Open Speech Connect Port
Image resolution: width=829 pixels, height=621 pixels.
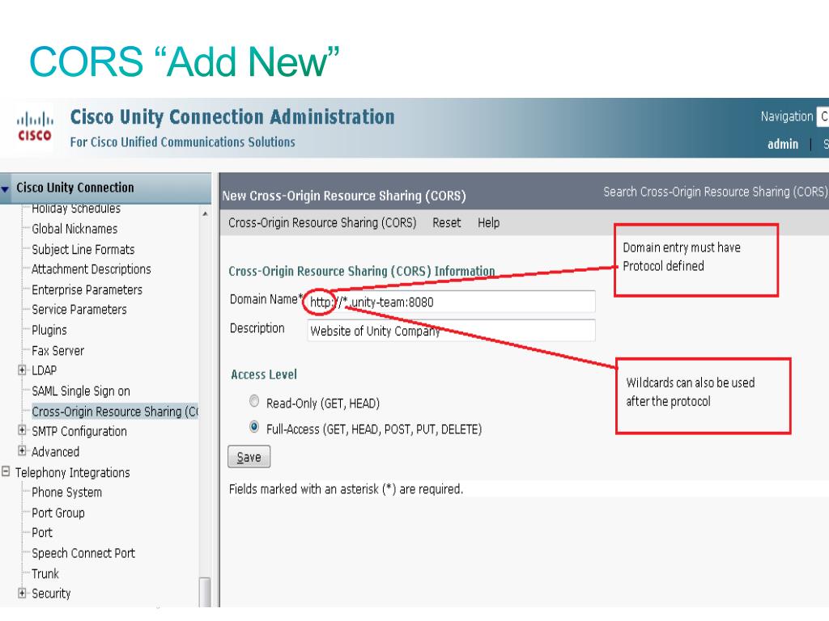click(83, 553)
